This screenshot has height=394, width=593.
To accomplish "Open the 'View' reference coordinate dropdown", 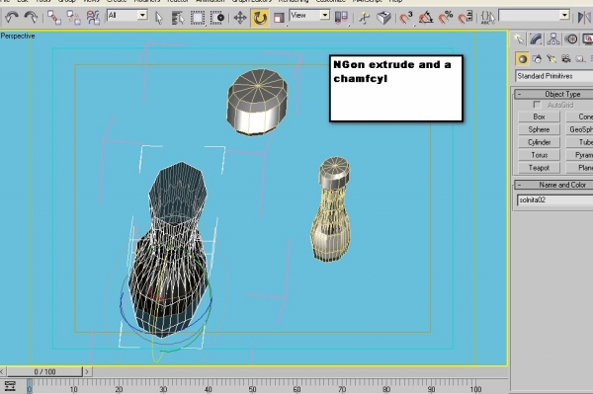I will tap(309, 16).
